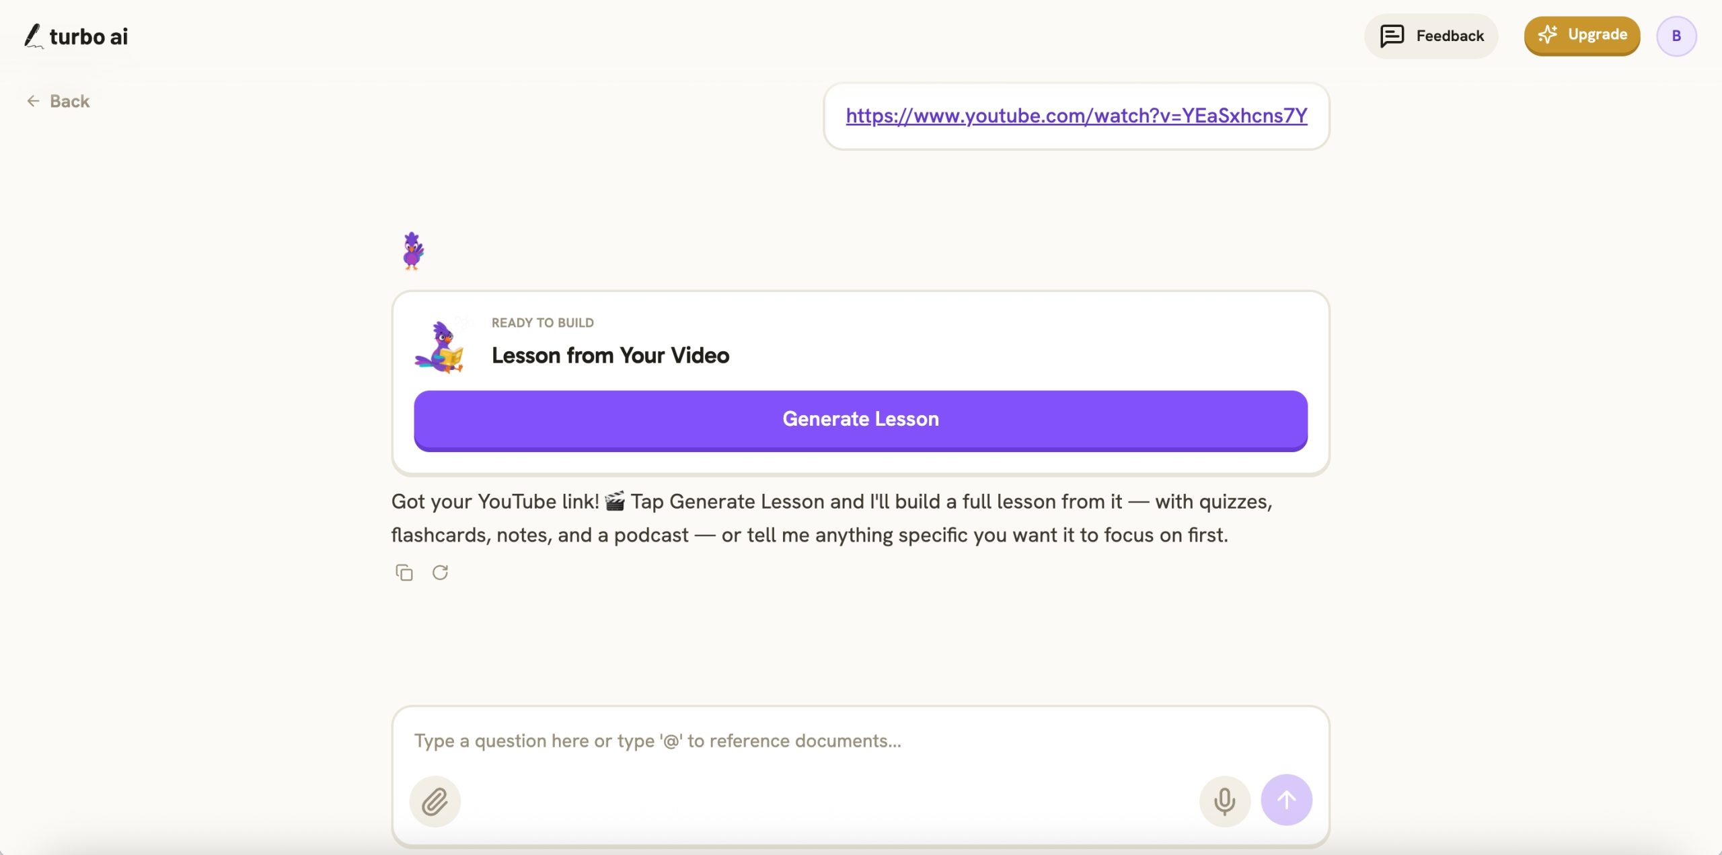Click the reading bird illustration in lesson card
Viewport: 1722px width, 855px height.
tap(439, 347)
